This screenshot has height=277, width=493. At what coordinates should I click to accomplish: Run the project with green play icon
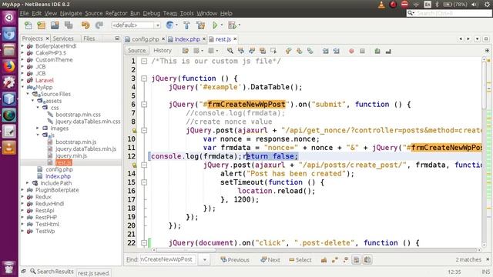[215, 25]
